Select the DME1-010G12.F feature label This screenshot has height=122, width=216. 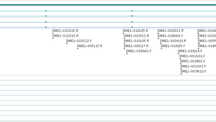pyautogui.click(x=79, y=41)
